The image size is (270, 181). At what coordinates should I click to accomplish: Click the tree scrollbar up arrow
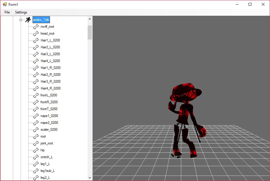90,19
